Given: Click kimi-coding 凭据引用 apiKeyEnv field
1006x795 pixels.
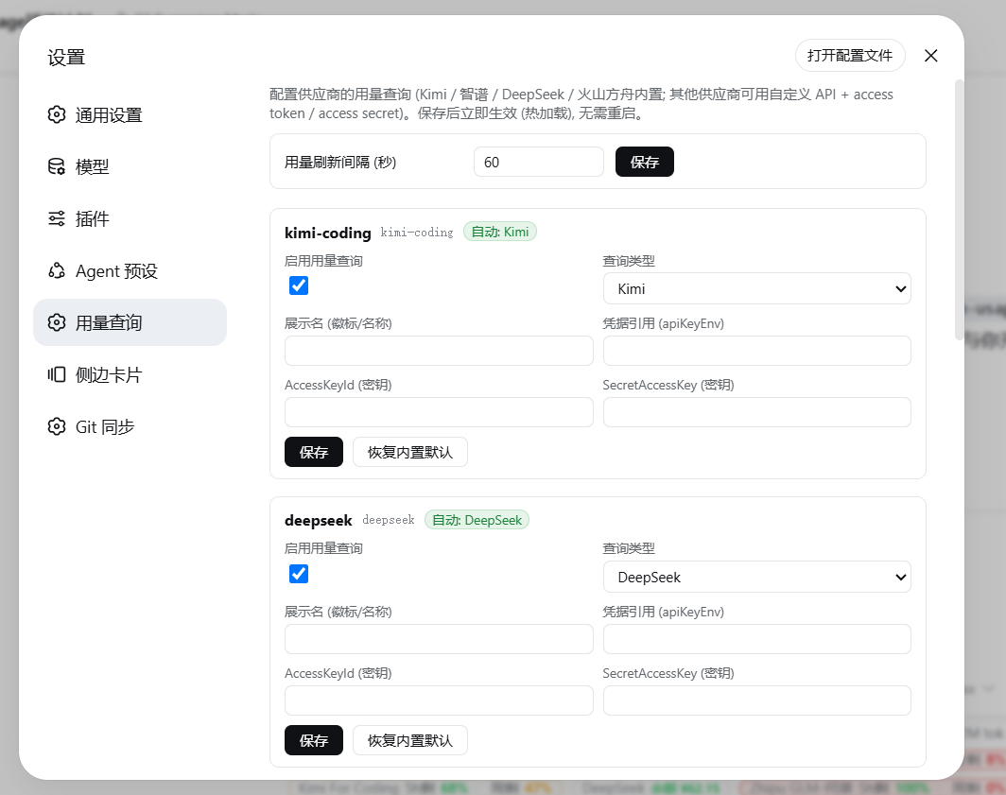Looking at the screenshot, I should click(x=757, y=351).
